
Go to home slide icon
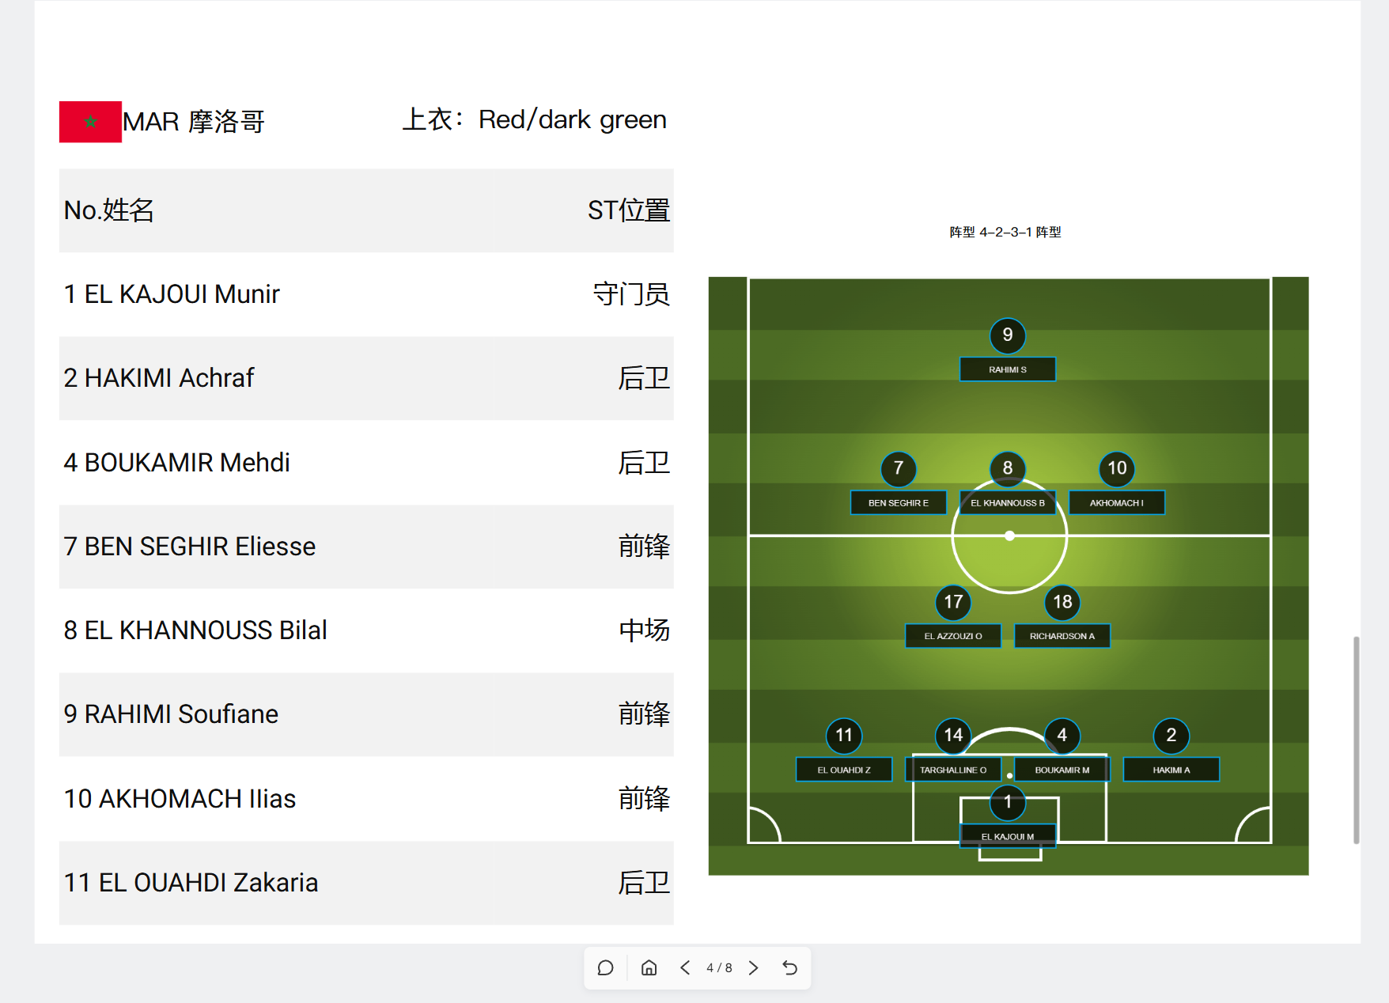649,968
